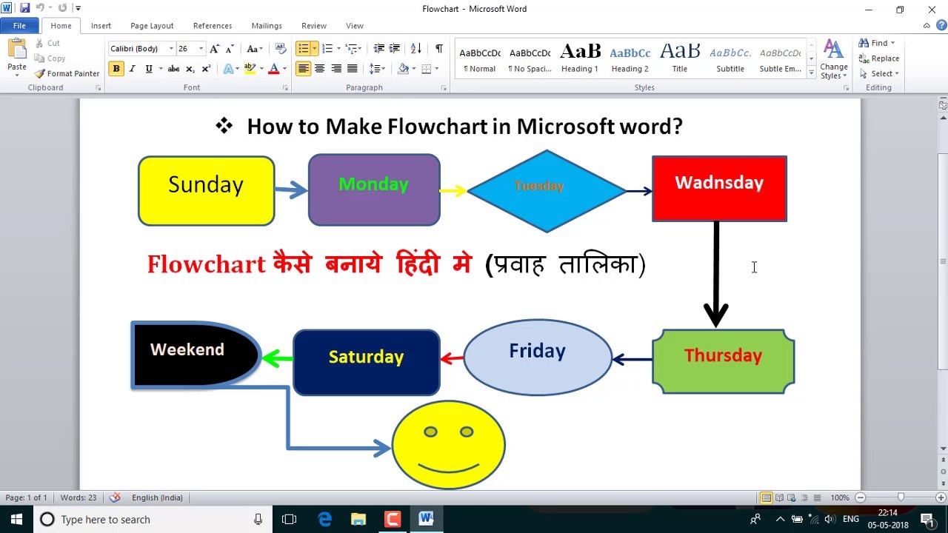This screenshot has width=948, height=533.
Task: Apply the No Spacing style
Action: pyautogui.click(x=530, y=58)
